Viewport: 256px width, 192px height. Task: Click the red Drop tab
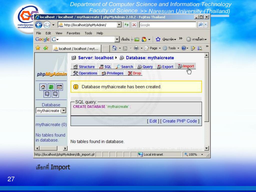point(134,73)
